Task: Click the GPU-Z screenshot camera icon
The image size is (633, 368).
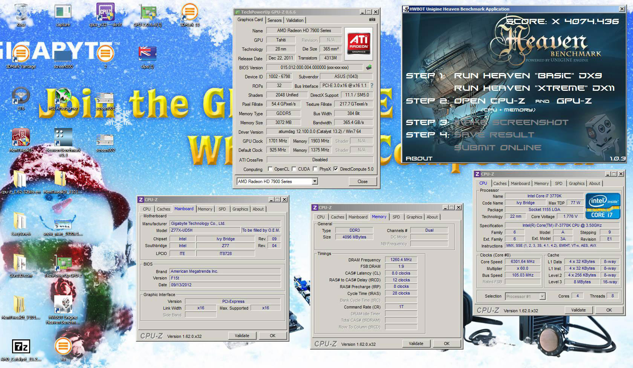Action: coord(372,20)
